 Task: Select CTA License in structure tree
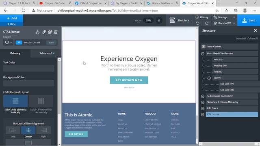click(232, 114)
